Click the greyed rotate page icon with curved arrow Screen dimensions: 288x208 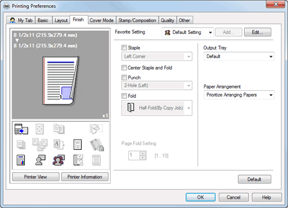96,129
